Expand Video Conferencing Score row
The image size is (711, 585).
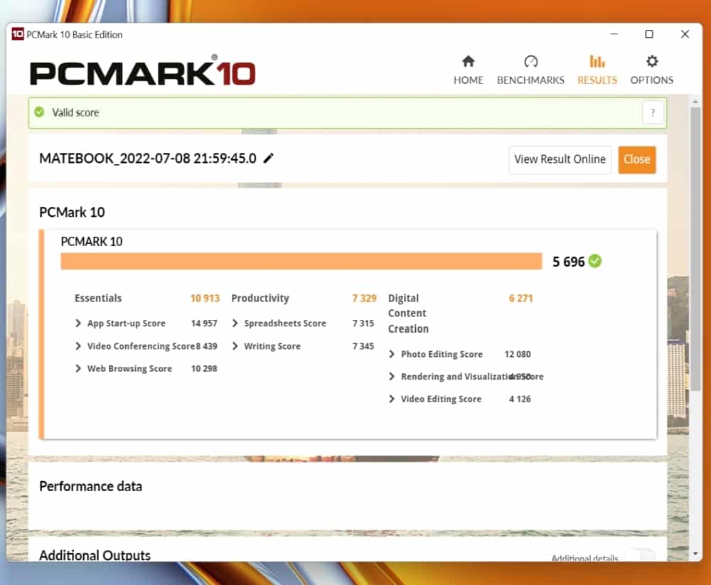78,346
